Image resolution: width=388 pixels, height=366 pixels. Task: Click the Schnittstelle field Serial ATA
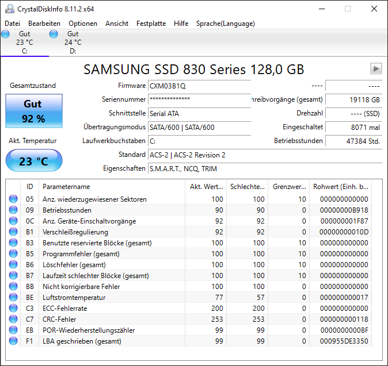[199, 113]
